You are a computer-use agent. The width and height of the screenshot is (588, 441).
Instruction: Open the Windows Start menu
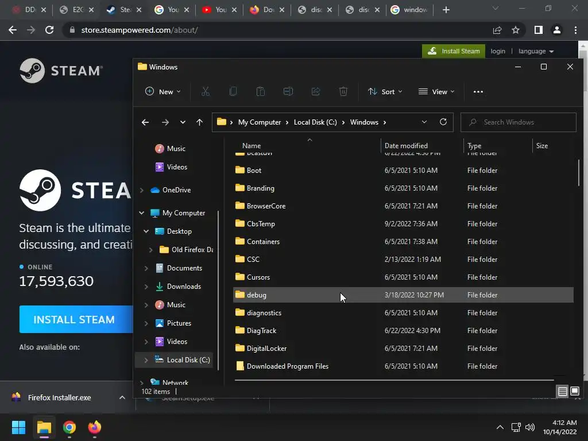[18, 427]
